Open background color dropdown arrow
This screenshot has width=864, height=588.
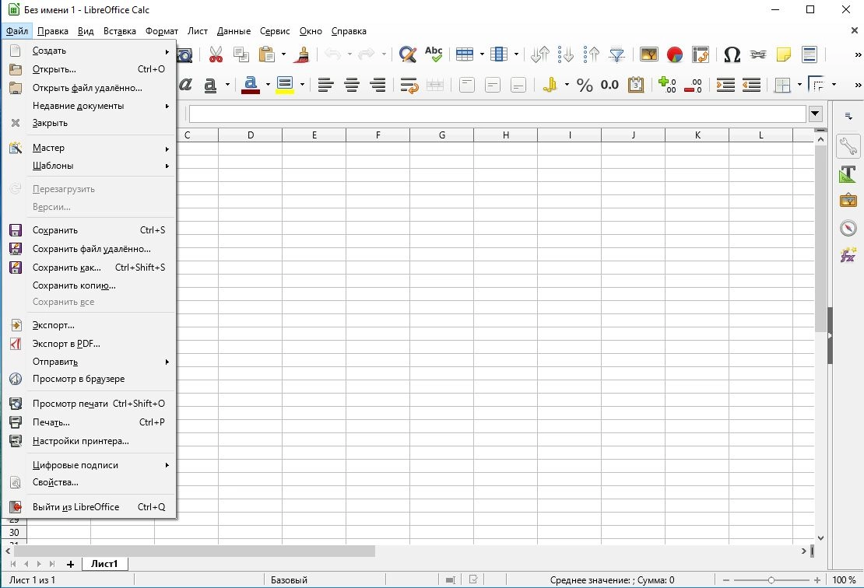point(302,84)
